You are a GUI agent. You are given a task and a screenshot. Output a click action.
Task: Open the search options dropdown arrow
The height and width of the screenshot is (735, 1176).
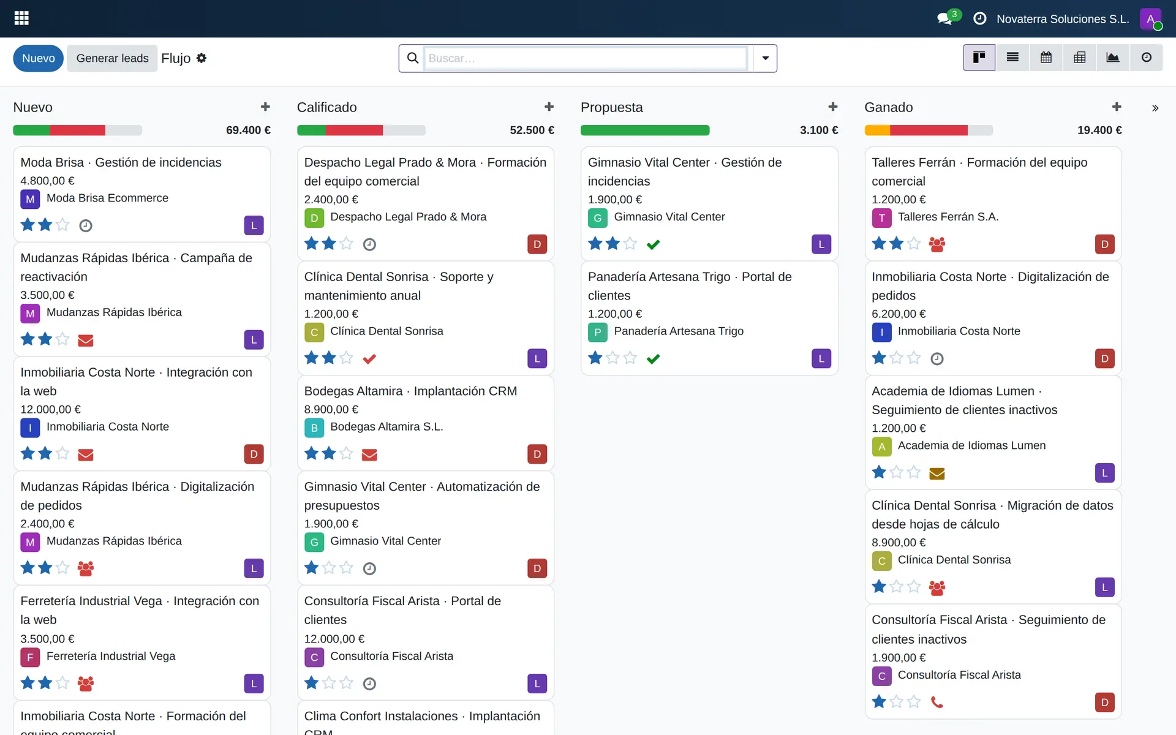pos(765,58)
